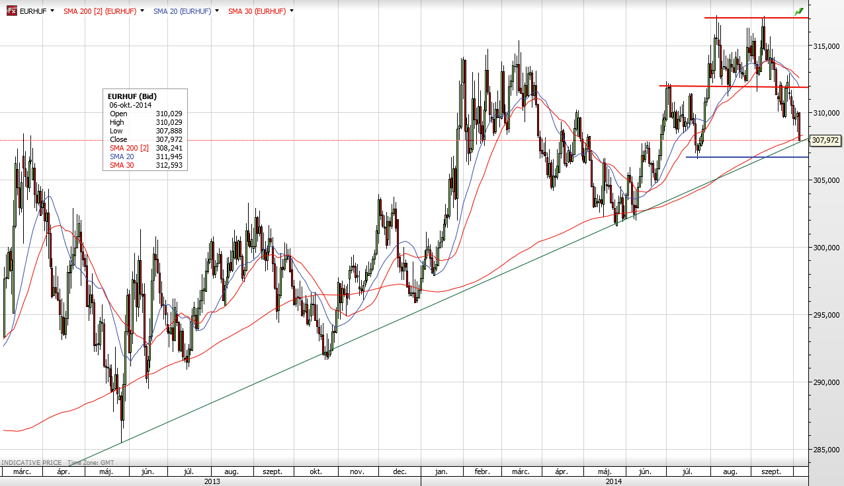The image size is (844, 486).
Task: Click the 2014 'aug.' month label
Action: (x=730, y=472)
